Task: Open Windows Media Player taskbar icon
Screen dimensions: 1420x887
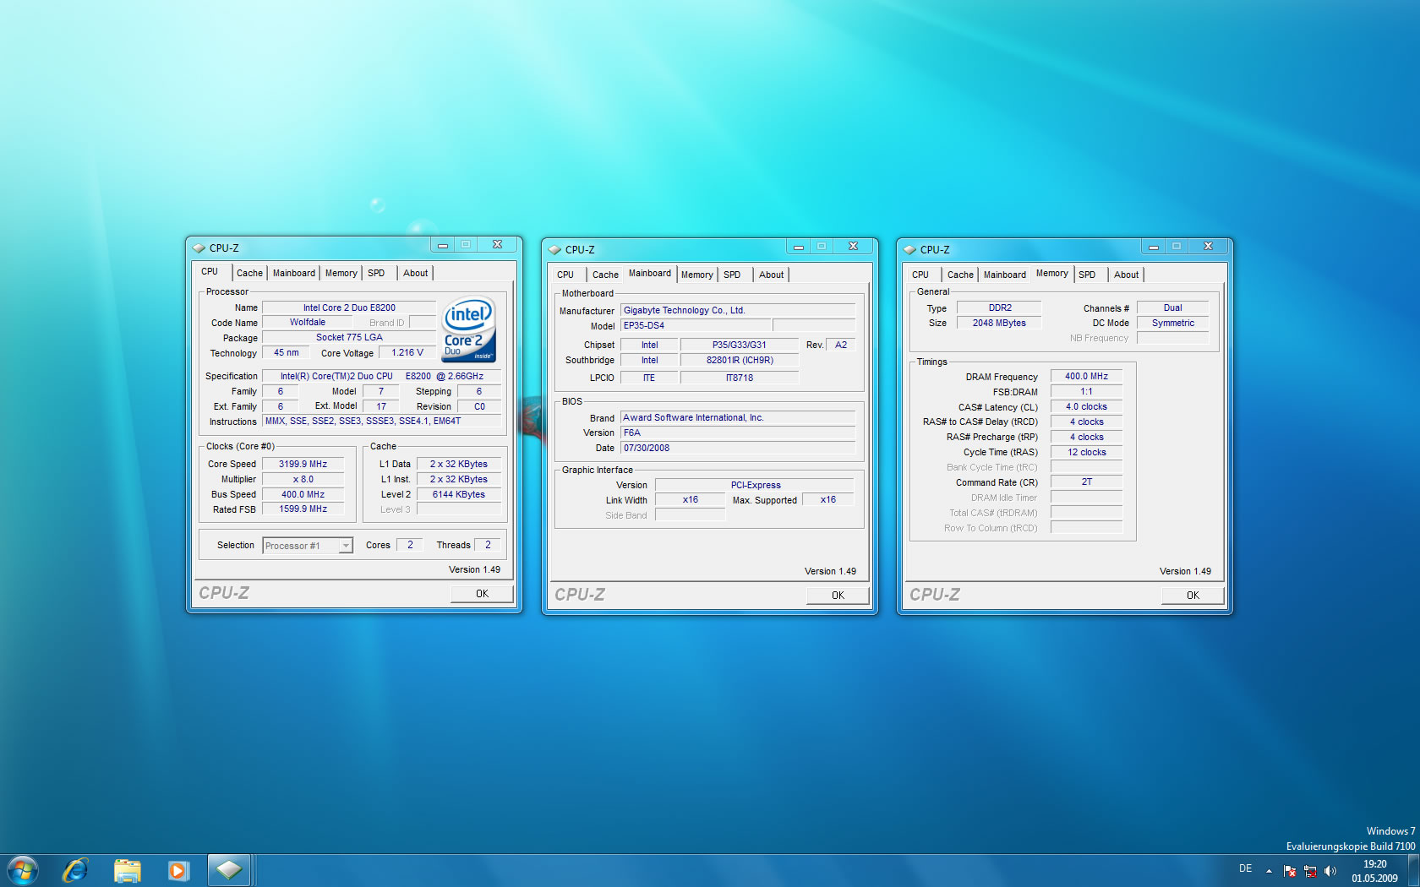Action: coord(177,870)
